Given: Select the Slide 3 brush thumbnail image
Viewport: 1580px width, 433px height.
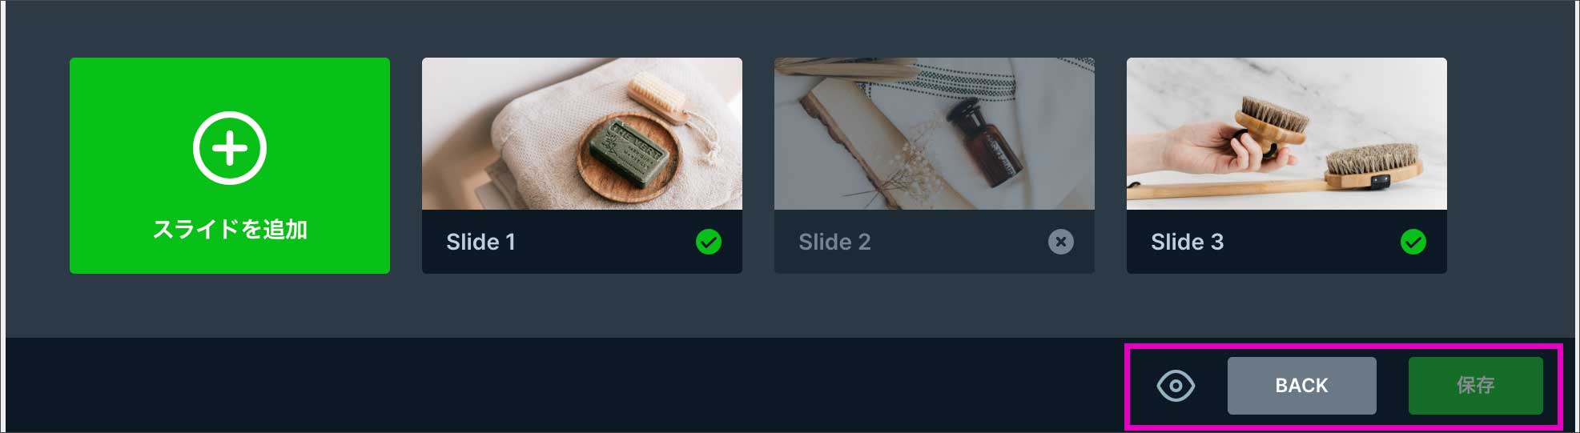Looking at the screenshot, I should pos(1287,134).
